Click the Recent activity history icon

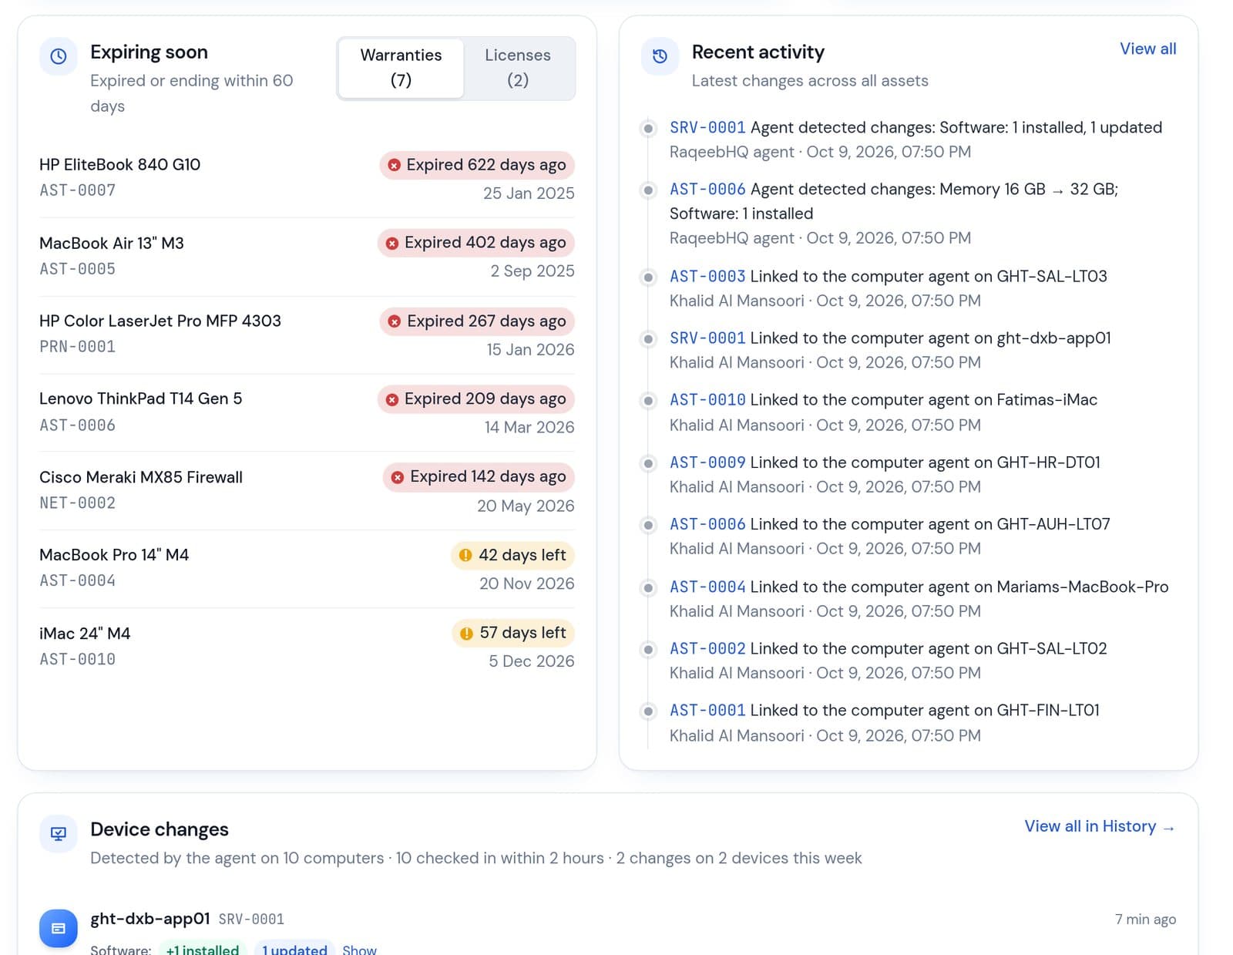point(660,56)
